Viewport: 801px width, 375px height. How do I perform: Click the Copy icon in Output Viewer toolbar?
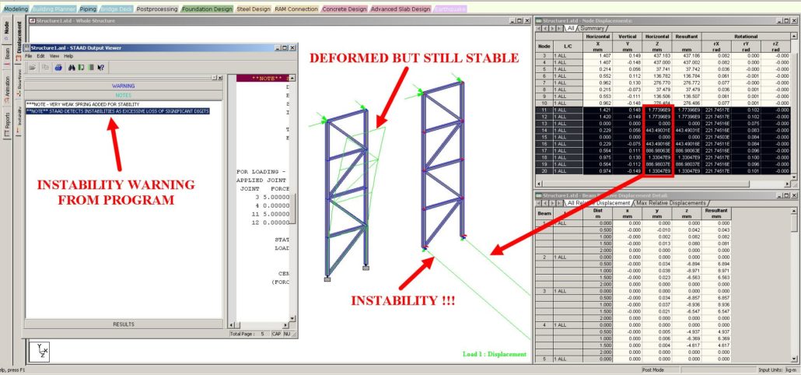click(45, 68)
